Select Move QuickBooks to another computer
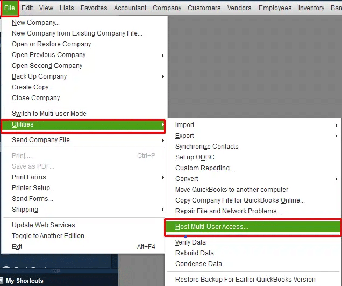 (253, 190)
